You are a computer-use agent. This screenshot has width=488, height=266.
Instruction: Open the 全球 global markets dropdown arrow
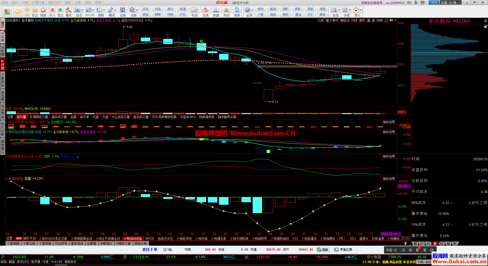pyautogui.click(x=252, y=10)
